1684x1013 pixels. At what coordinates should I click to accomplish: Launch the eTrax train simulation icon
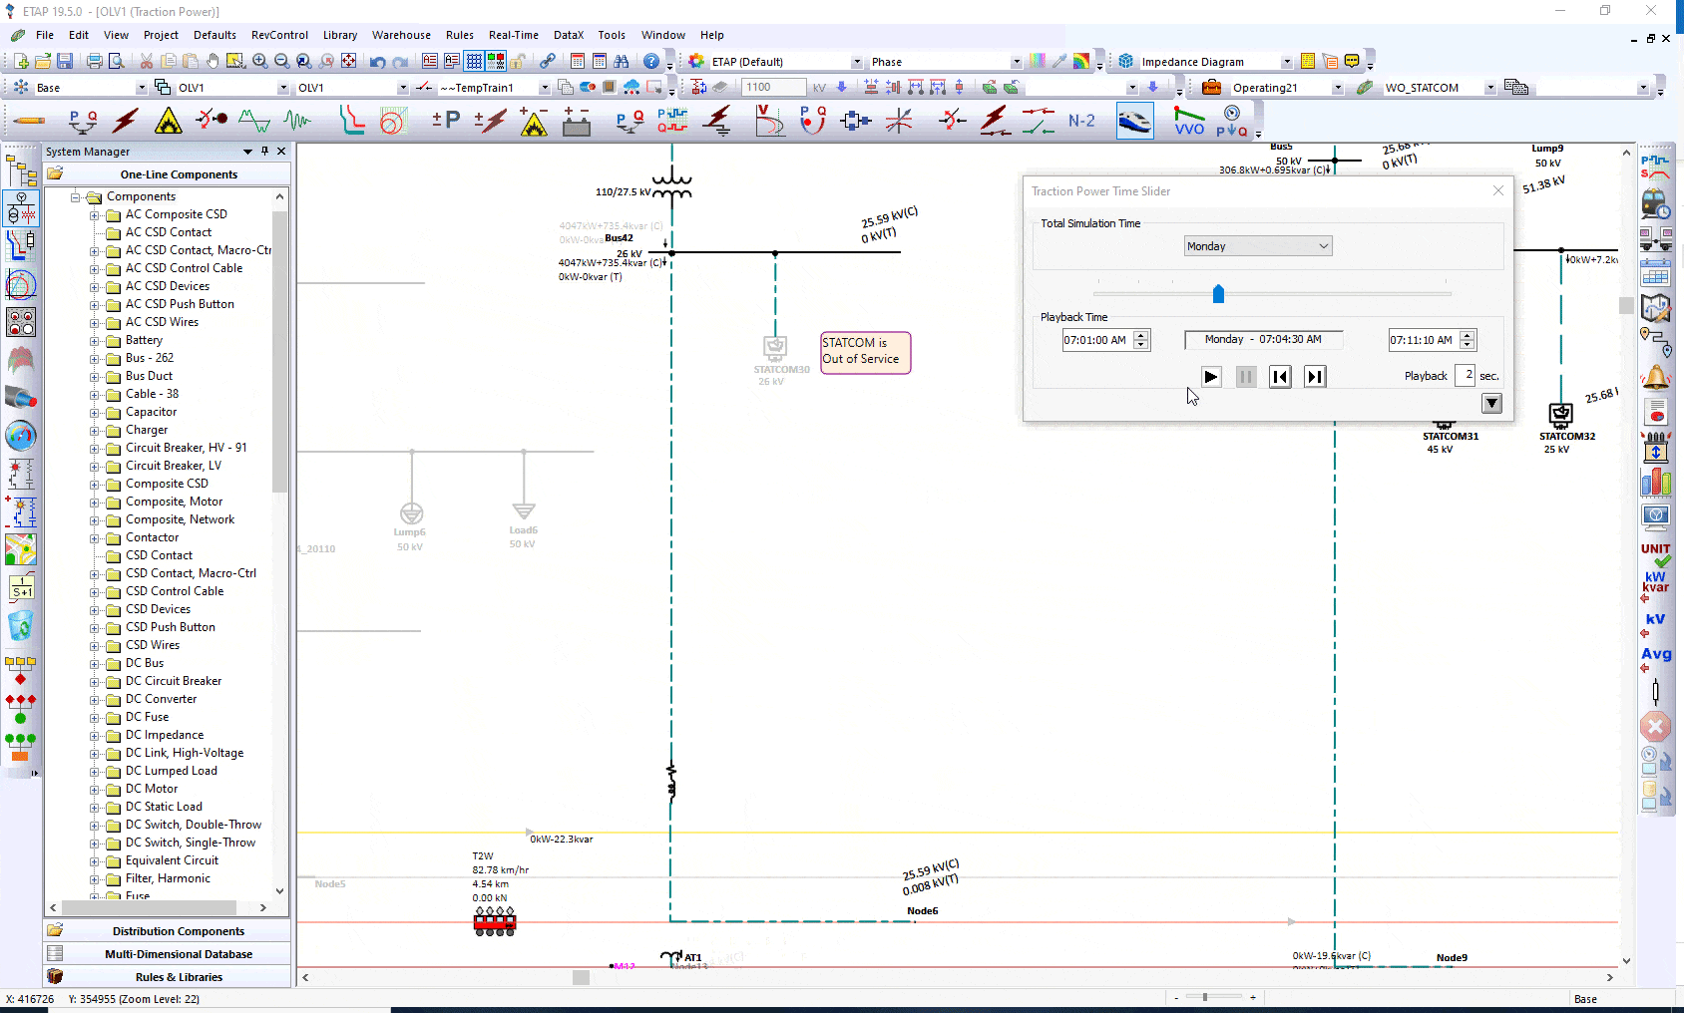coord(1135,120)
